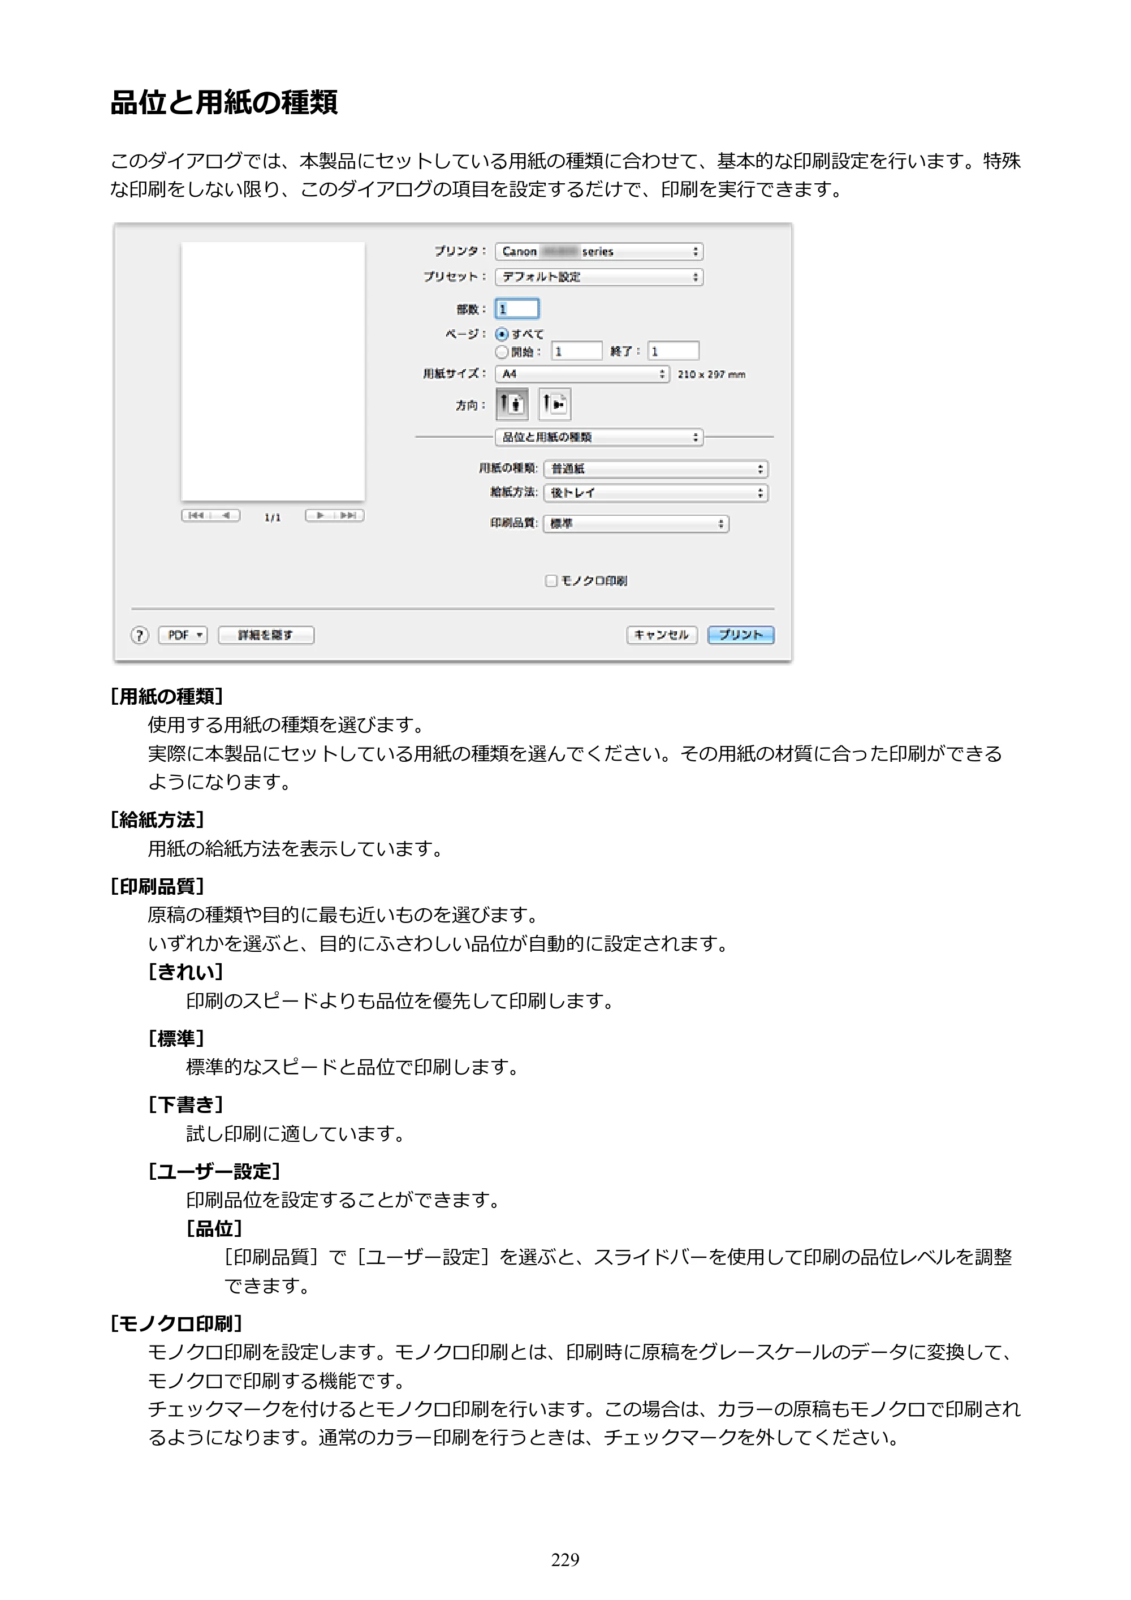Open the 給紙方法 後トレイ dropdown
Image resolution: width=1131 pixels, height=1600 pixels.
point(656,493)
